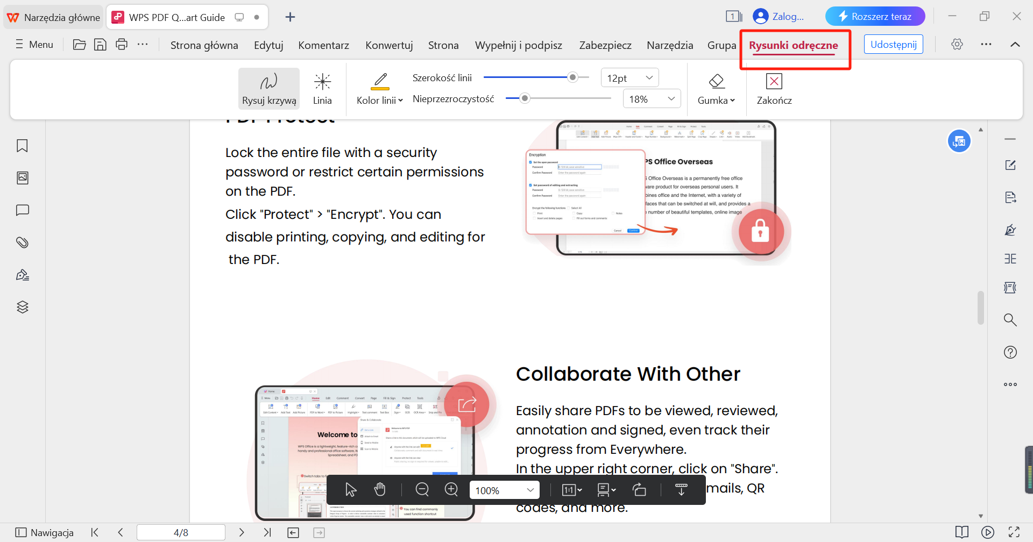This screenshot has height=542, width=1033.
Task: Open the Bookmarks panel in left sidebar
Action: (23, 146)
